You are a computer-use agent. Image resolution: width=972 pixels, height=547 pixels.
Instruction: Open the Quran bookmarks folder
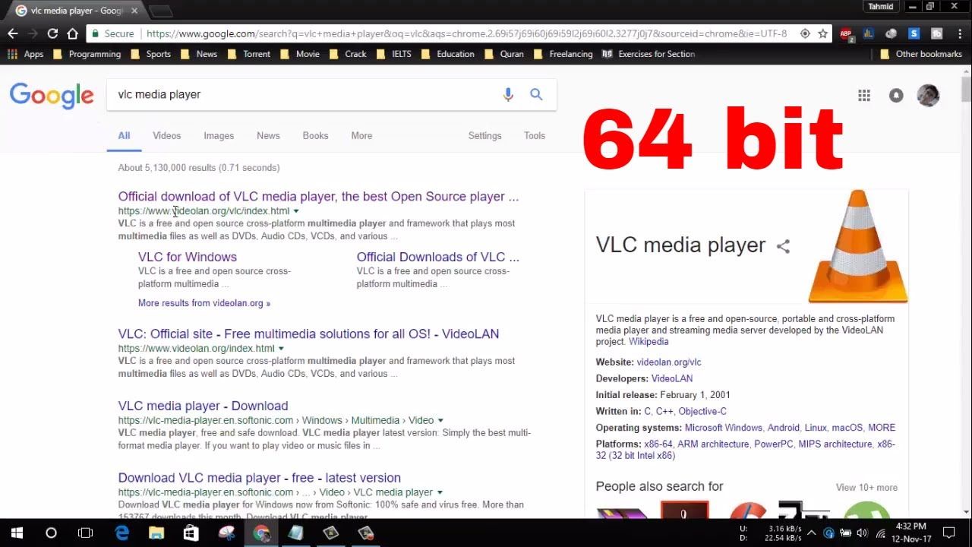(x=504, y=54)
